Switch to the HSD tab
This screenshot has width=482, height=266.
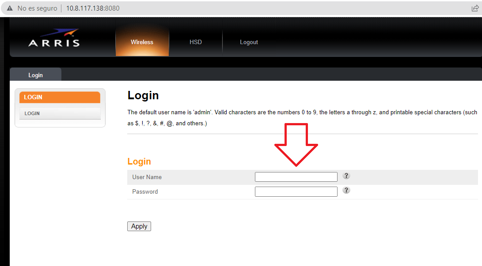[x=195, y=42]
